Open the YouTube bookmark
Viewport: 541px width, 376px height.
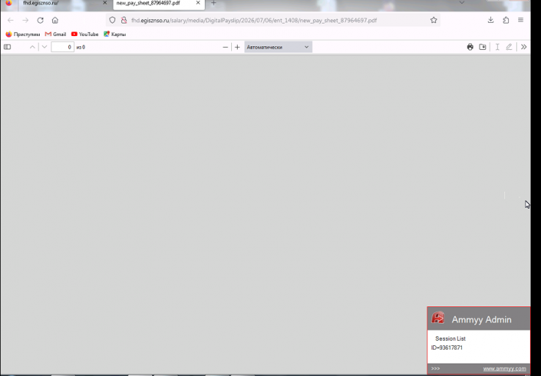pyautogui.click(x=85, y=35)
